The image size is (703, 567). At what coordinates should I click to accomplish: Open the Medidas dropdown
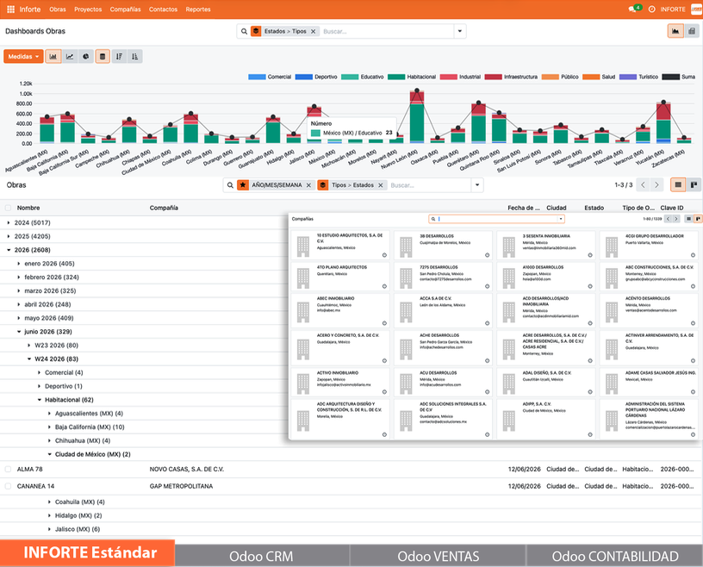click(x=23, y=57)
